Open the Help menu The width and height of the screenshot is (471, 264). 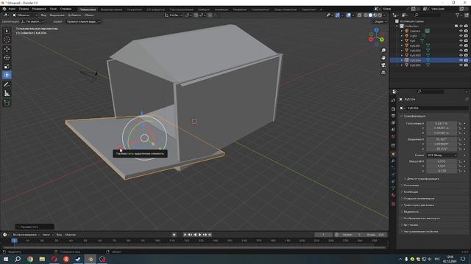65,9
